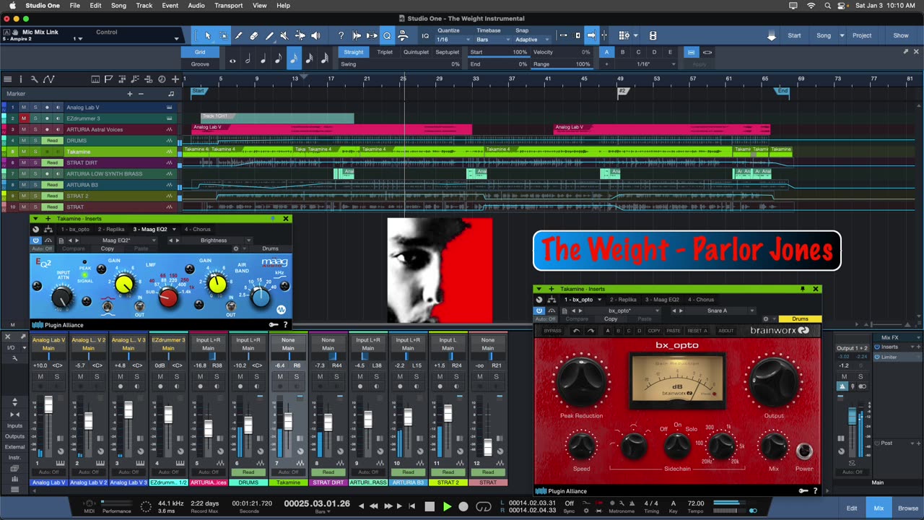Click the add marker plus icon

pos(130,93)
